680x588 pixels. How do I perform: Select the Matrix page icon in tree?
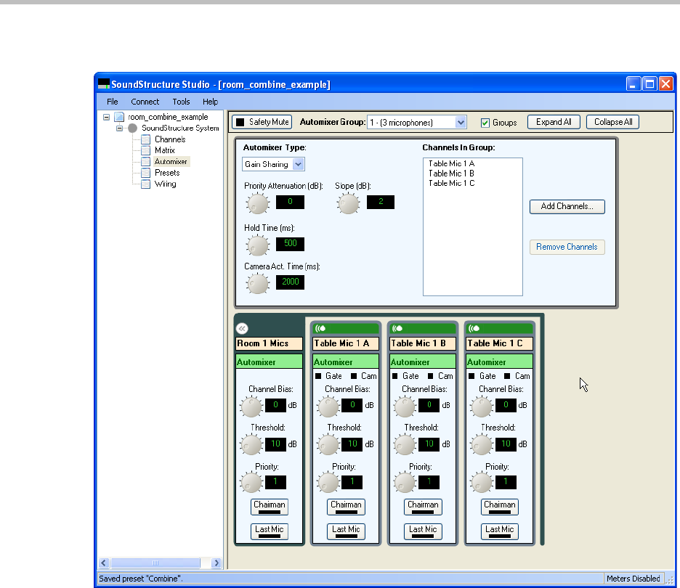(146, 150)
